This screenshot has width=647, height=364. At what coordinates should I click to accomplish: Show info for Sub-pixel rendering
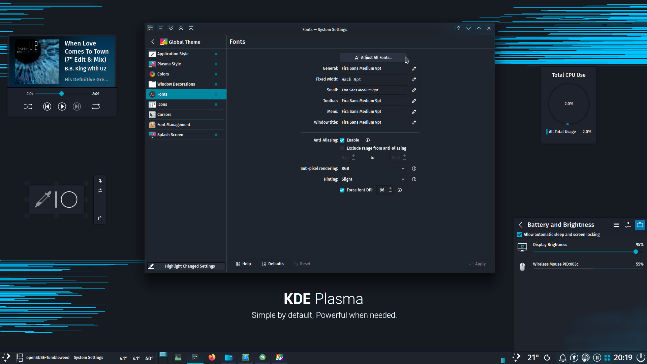tap(414, 169)
